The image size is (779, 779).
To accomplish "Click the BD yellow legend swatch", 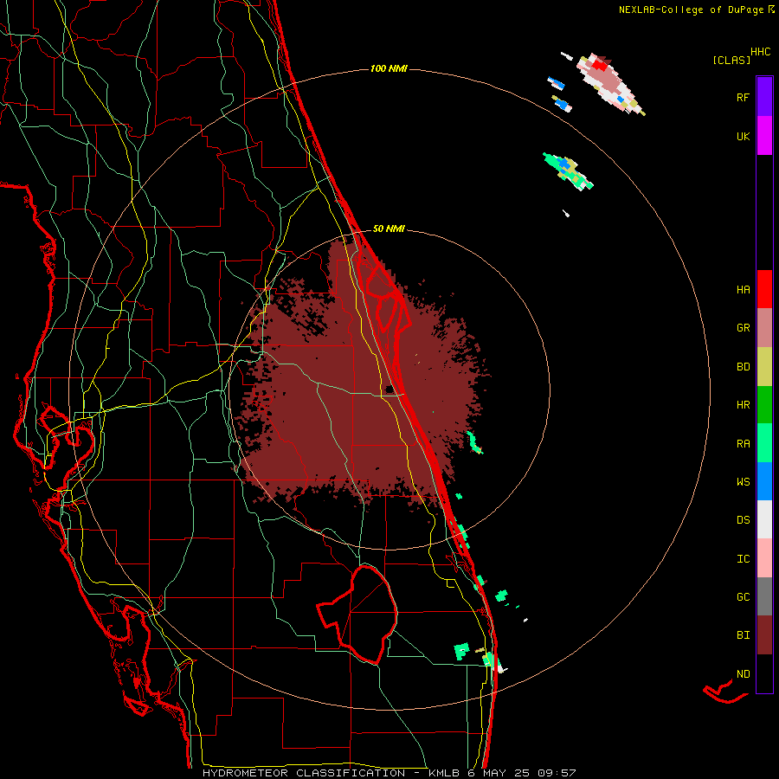I will pyautogui.click(x=764, y=367).
